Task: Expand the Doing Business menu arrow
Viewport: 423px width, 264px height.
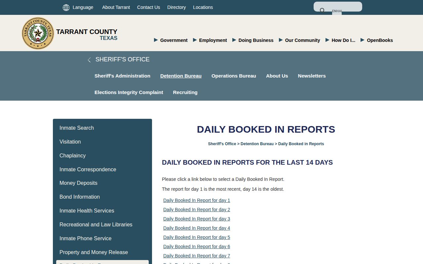Action: [x=234, y=40]
